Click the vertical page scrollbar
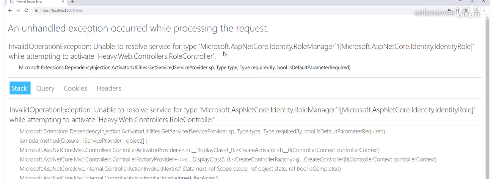The height and width of the screenshot is (179, 493). 487,95
